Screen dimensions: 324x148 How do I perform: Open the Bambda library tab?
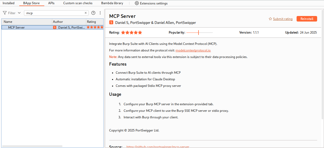112,3
